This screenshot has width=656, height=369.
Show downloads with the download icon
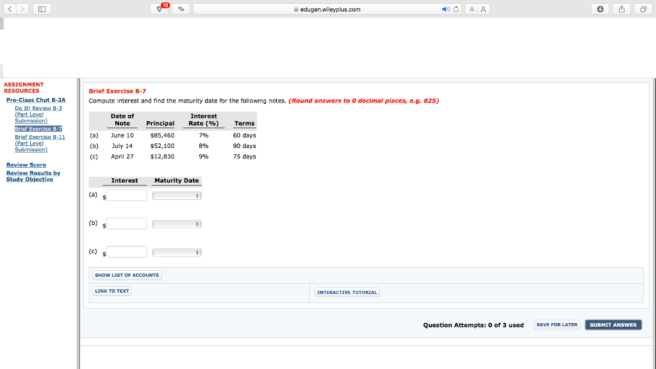(x=600, y=9)
